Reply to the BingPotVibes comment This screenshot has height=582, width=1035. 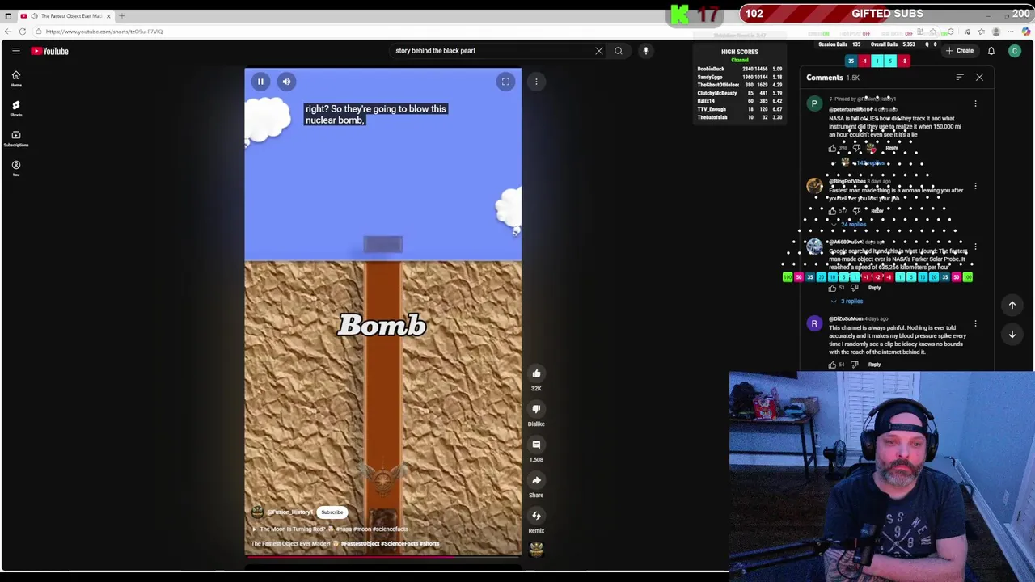point(877,211)
